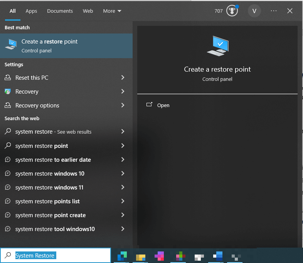Open Recovery options setting

(x=66, y=106)
